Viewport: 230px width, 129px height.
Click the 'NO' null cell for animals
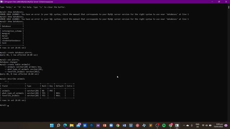[43, 91]
